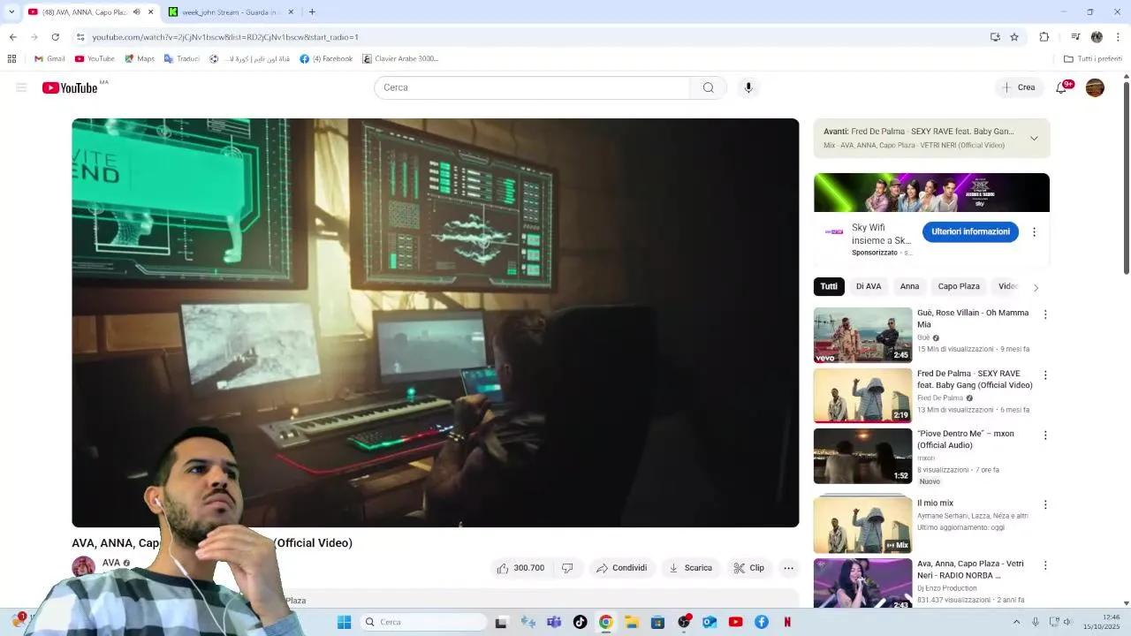Click the YouTube logo to go home
The width and height of the screenshot is (1131, 636).
tap(69, 87)
